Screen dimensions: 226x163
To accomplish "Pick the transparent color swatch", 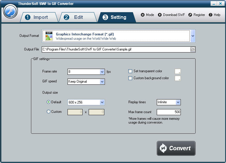I will click(x=178, y=71).
